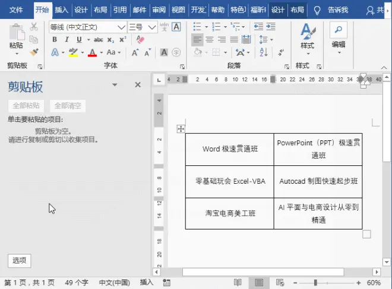Open font color dropdown arrow
The height and width of the screenshot is (289, 392).
point(101,52)
